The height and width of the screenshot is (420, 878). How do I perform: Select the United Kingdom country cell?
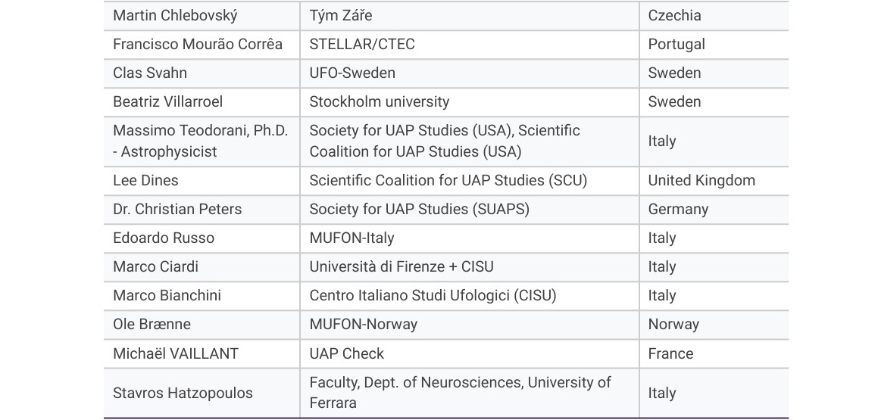click(x=701, y=180)
